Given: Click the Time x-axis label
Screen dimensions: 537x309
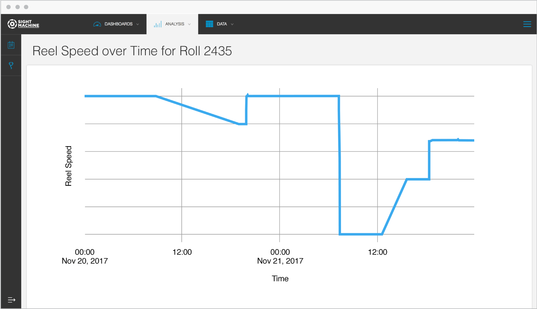Looking at the screenshot, I should click(x=280, y=279).
